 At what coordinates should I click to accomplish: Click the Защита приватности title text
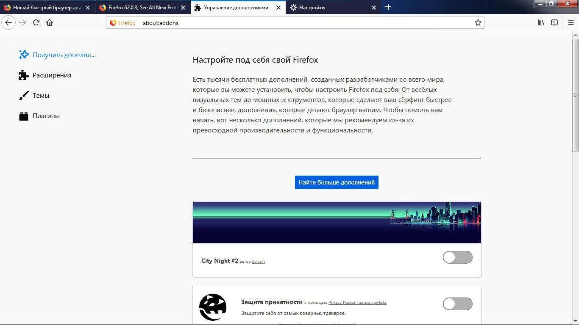point(272,302)
